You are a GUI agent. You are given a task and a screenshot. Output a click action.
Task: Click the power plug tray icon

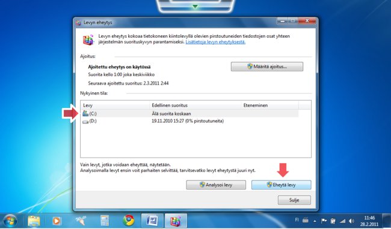pos(333,221)
